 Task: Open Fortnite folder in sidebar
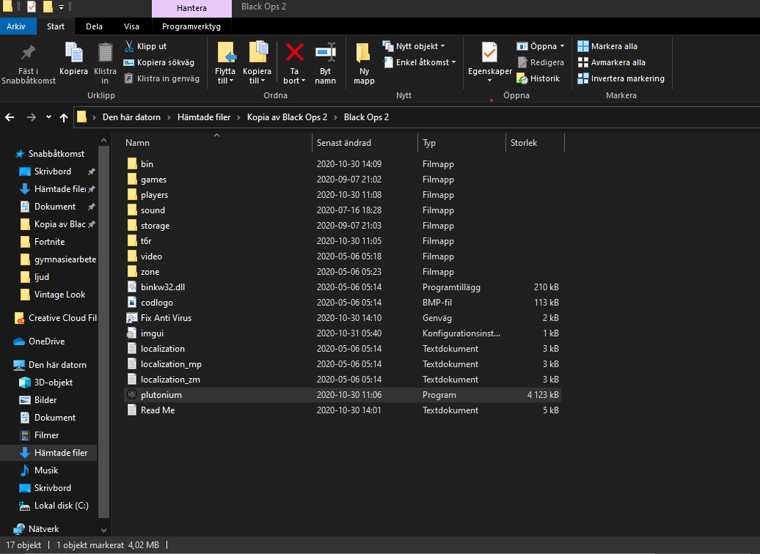(43, 242)
